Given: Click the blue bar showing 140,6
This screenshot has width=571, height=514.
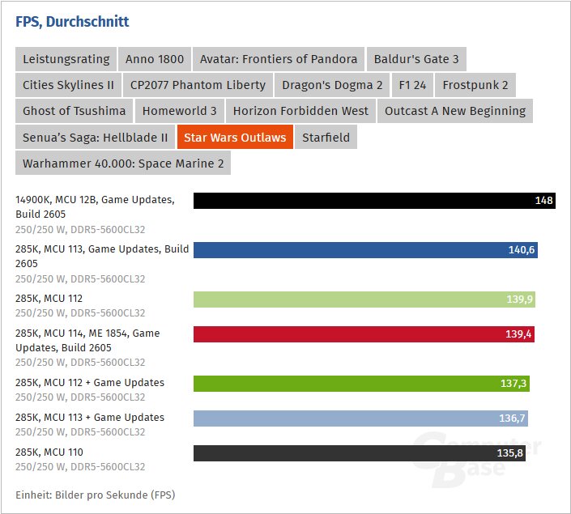Looking at the screenshot, I should pyautogui.click(x=365, y=250).
